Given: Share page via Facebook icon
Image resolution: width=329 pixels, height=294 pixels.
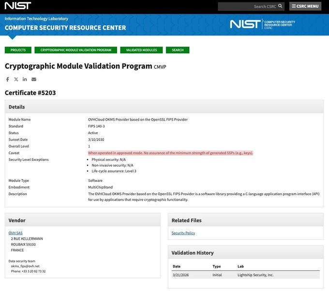Looking at the screenshot, I should 8,79.
